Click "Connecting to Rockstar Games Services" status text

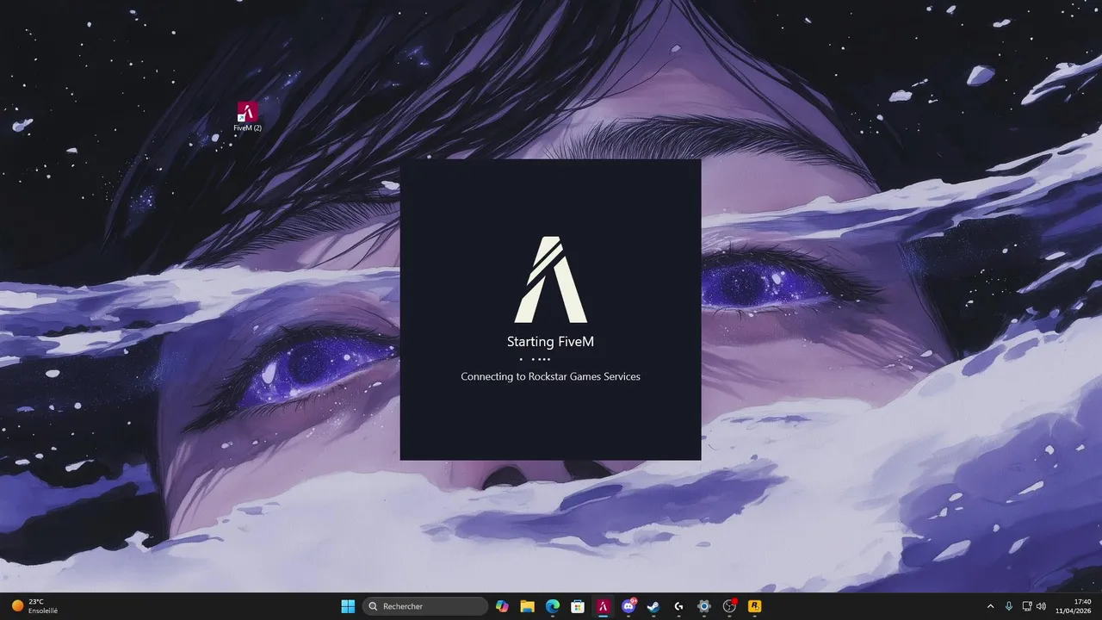(x=550, y=376)
